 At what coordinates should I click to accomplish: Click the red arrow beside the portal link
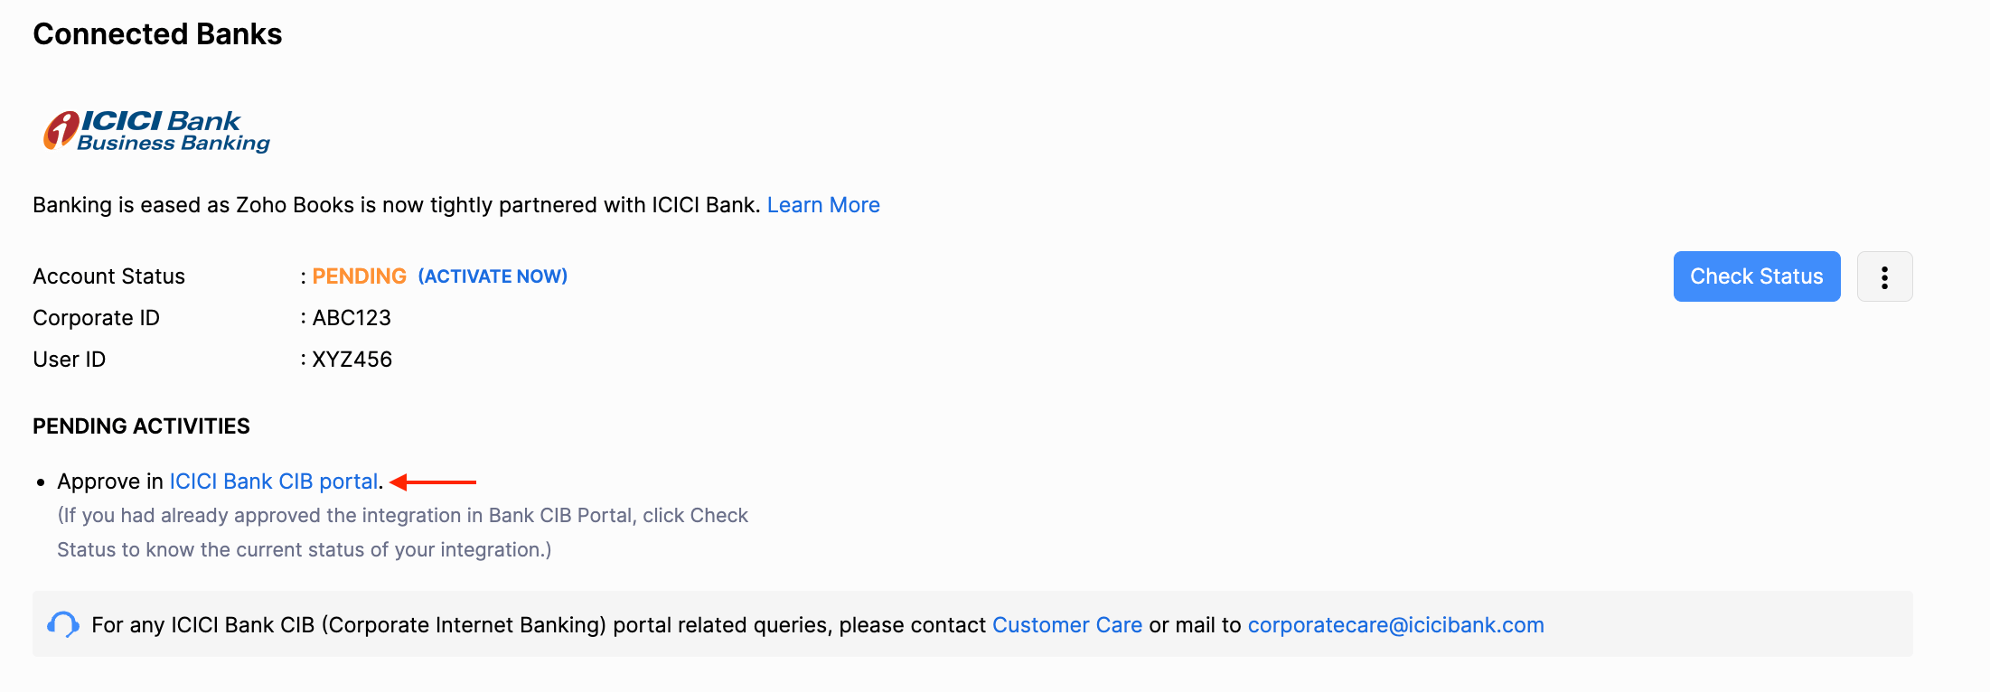[434, 482]
